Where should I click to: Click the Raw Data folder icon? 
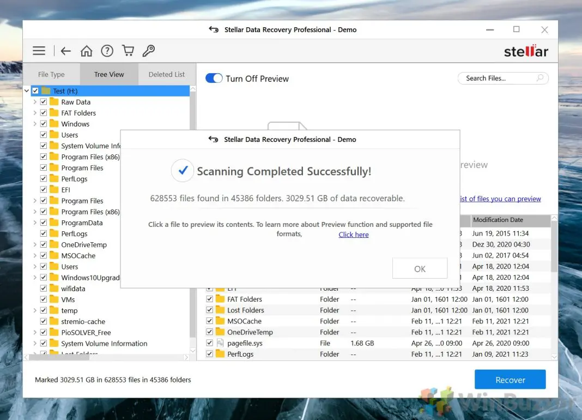click(x=54, y=101)
